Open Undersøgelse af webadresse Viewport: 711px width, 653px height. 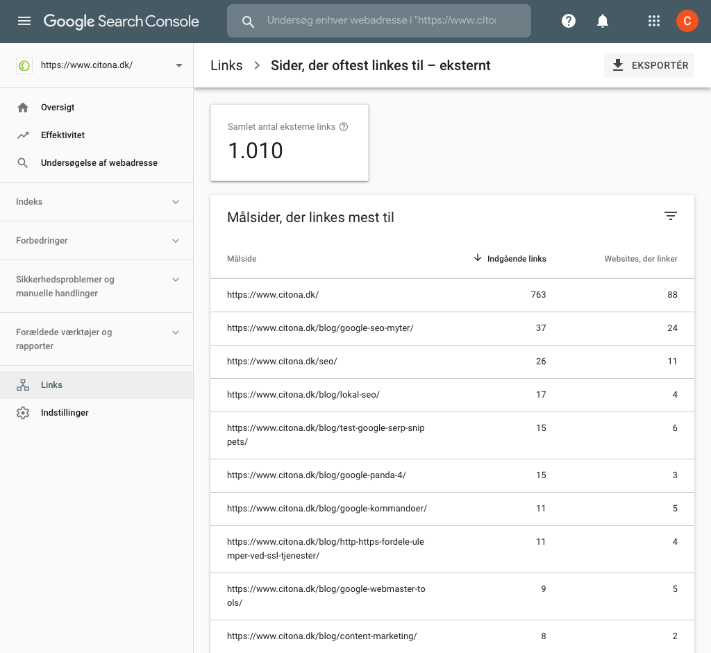[x=97, y=162]
